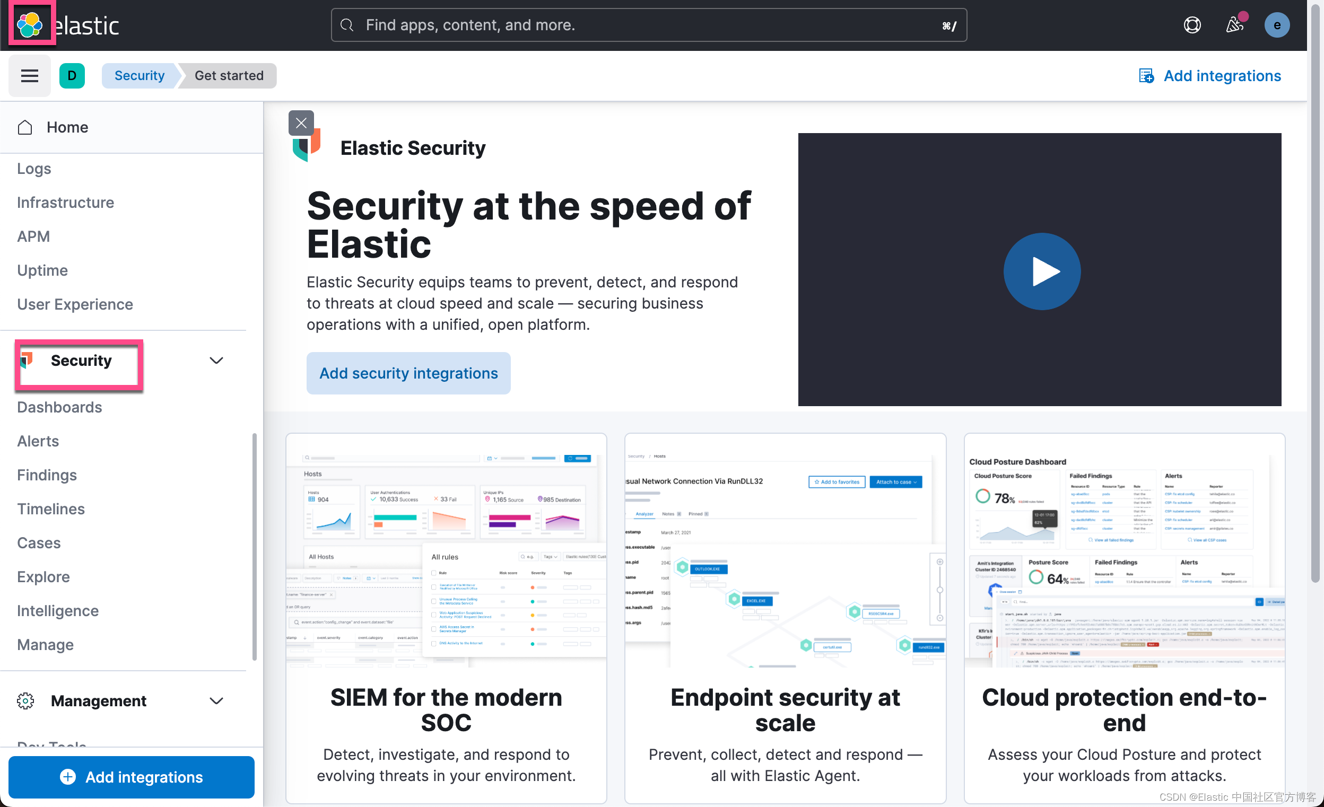Open Timelines under Security
The height and width of the screenshot is (807, 1324).
click(x=51, y=509)
